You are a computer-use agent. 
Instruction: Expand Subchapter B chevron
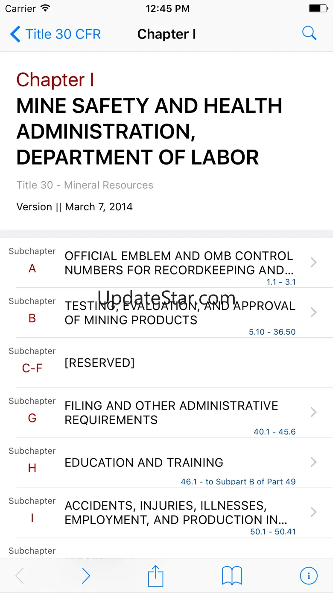pos(313,313)
